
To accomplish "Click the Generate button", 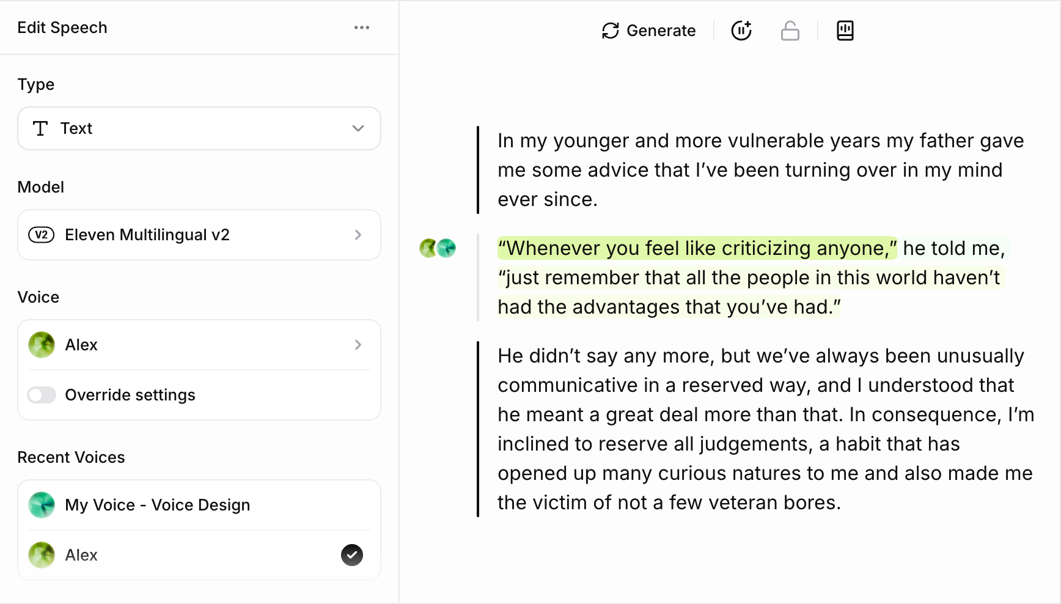I will click(x=648, y=30).
